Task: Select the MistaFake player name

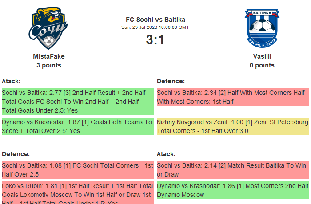Action: [x=49, y=56]
